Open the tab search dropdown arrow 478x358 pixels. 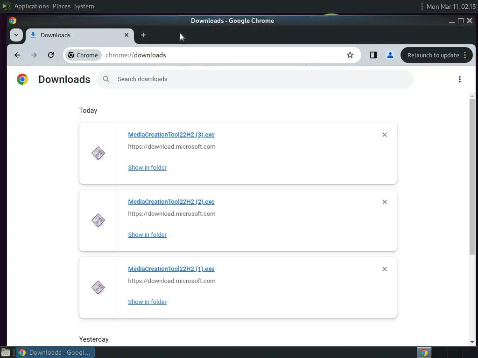point(16,35)
